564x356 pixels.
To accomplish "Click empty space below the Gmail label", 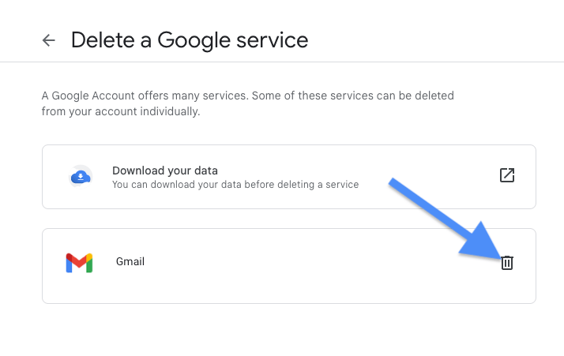I will [130, 286].
